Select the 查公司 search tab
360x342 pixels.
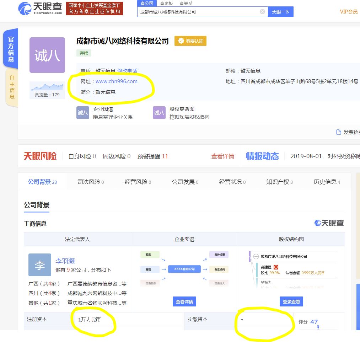click(147, 3)
